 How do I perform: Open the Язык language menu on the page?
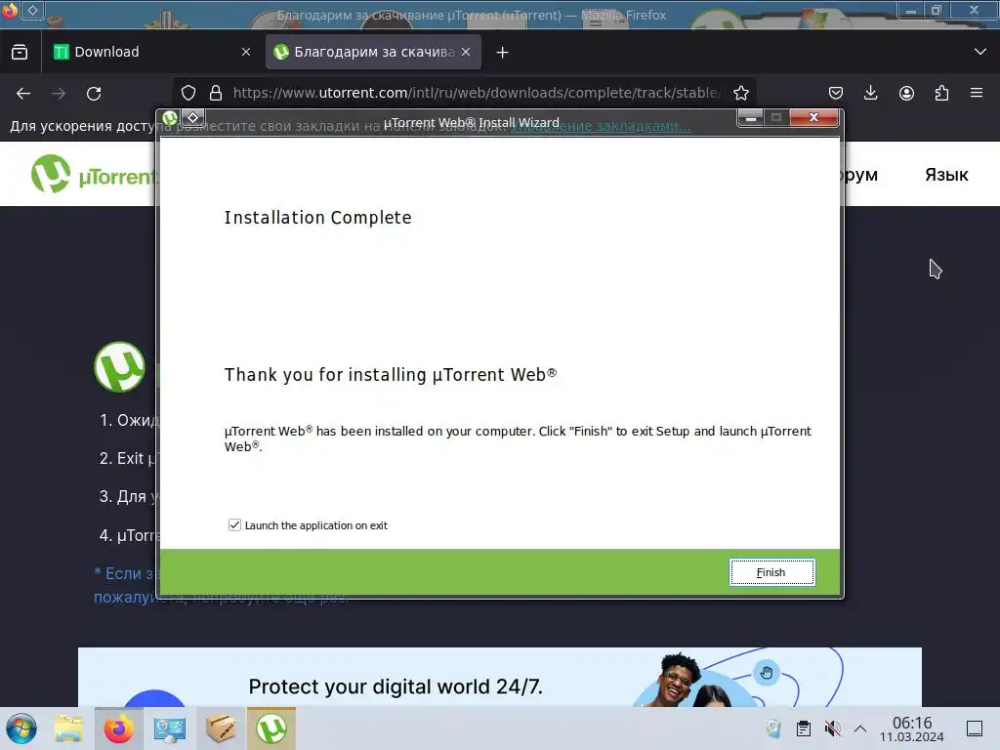946,175
